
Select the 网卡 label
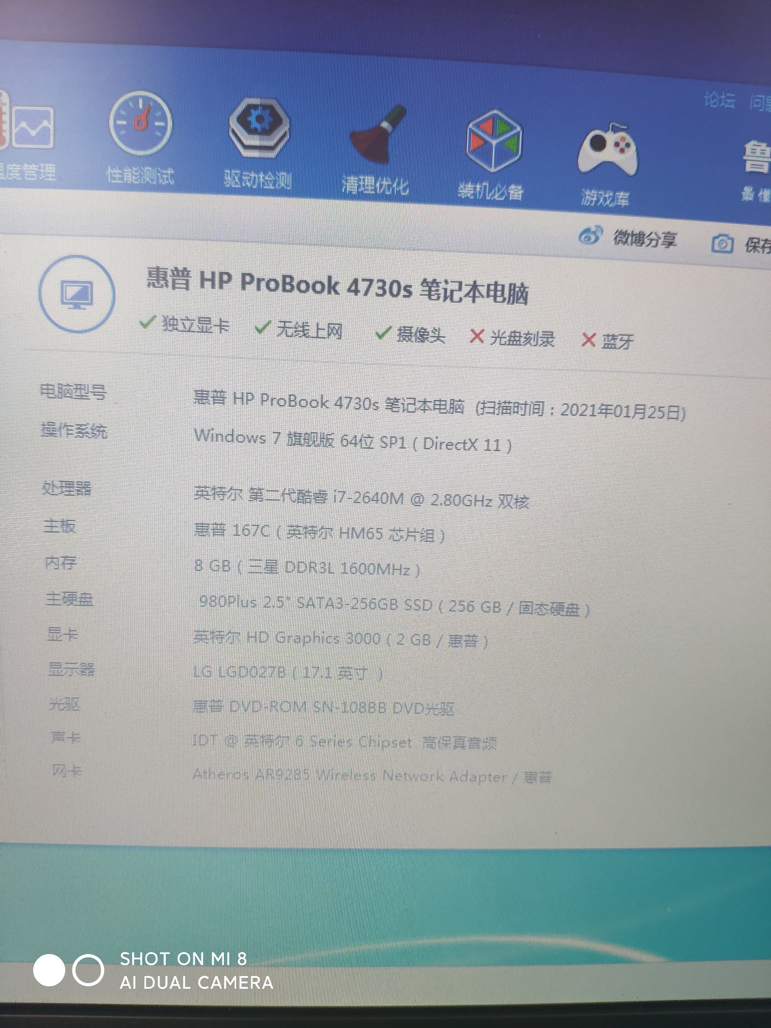coord(67,771)
